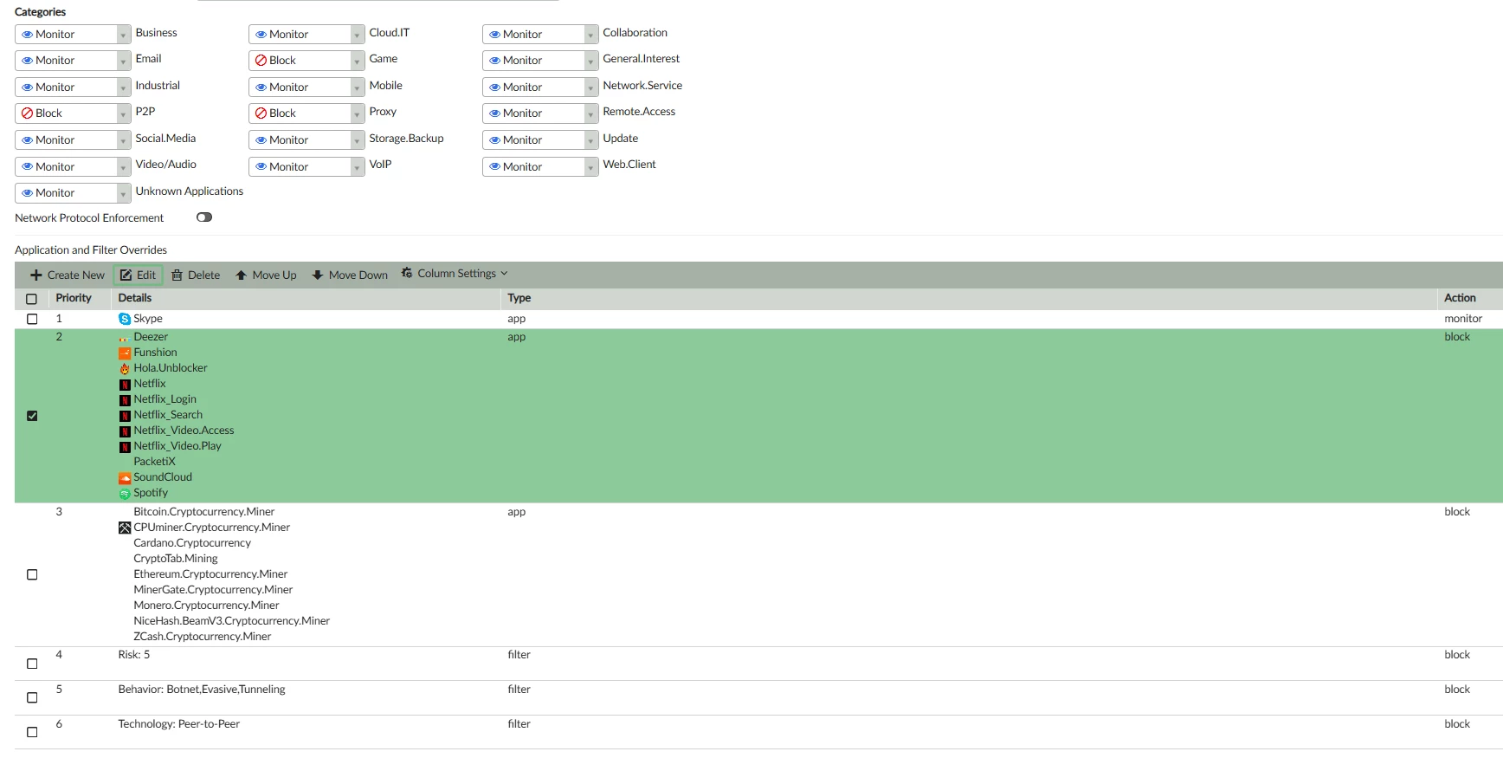Sort by the Action column header
The image size is (1503, 758).
click(1460, 298)
